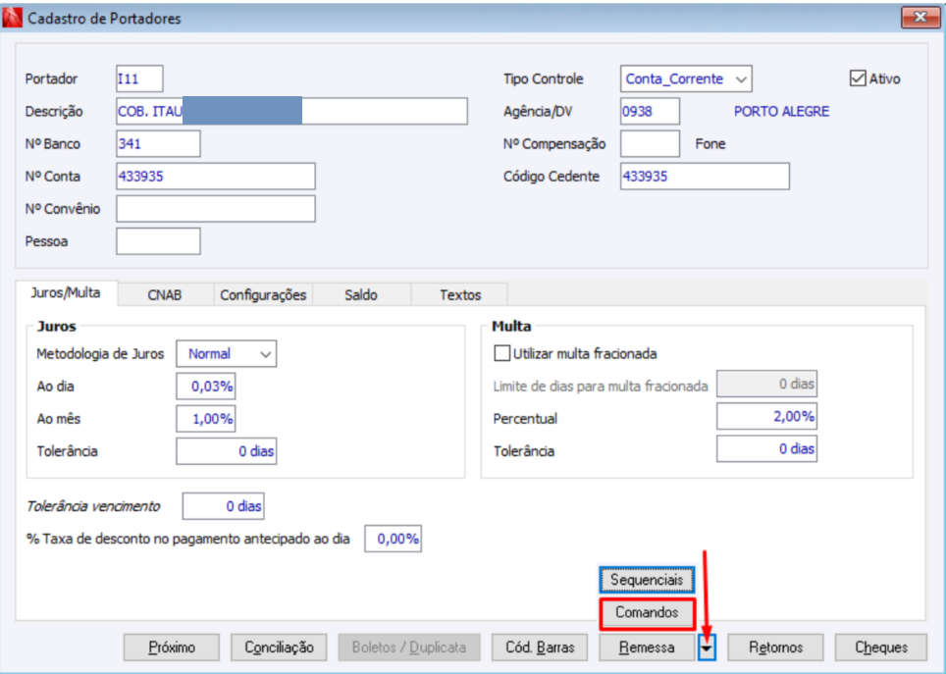Click the Juros Ao dia percentage field
This screenshot has width=946, height=674.
[206, 387]
